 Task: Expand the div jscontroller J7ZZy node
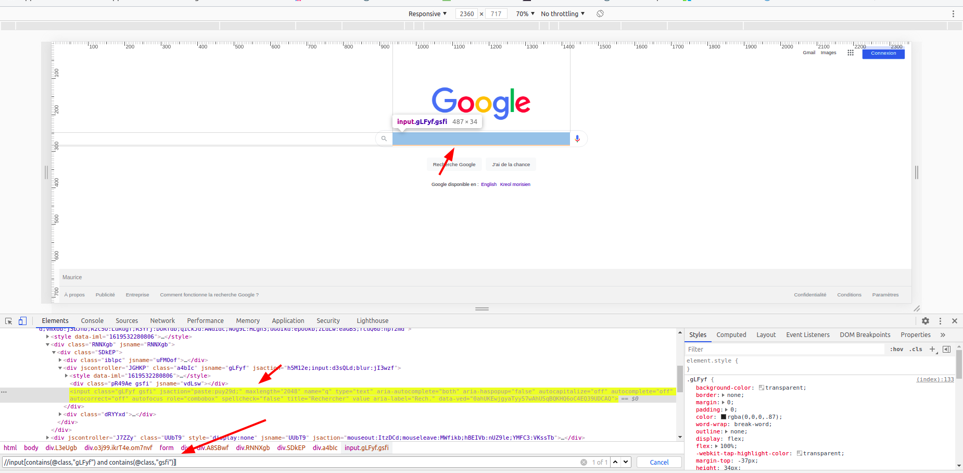click(x=48, y=438)
